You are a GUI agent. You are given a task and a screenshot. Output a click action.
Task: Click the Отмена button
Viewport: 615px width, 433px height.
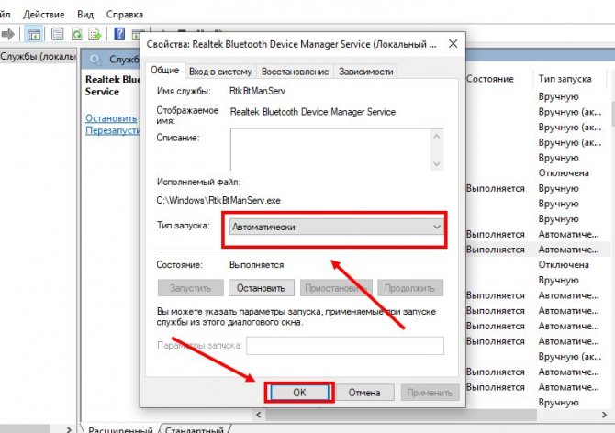tap(364, 393)
